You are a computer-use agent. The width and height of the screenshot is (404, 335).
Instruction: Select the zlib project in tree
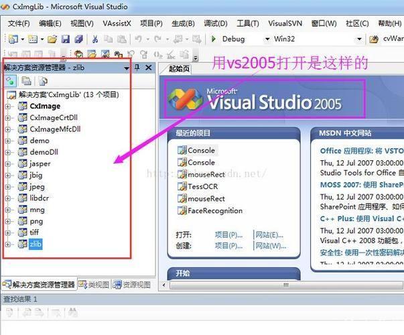pyautogui.click(x=36, y=244)
